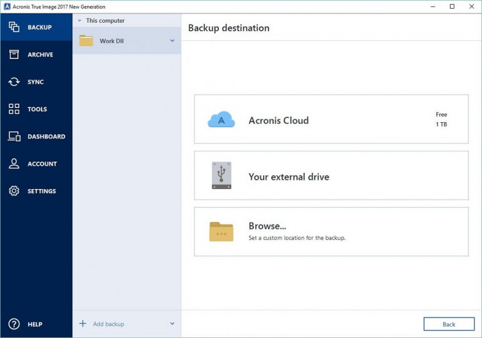Close the Acronis True Image window

click(471, 7)
